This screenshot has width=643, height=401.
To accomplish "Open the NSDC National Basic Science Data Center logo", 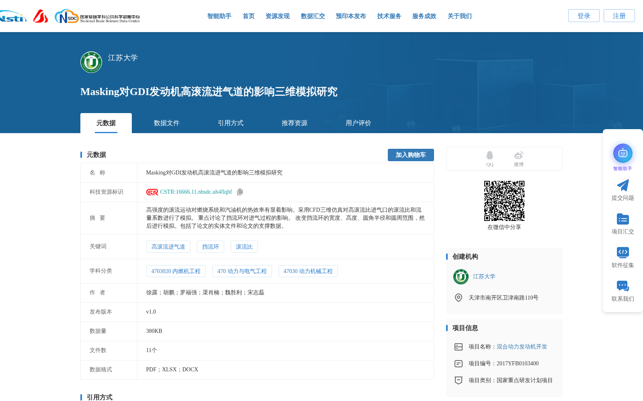I will tap(97, 16).
